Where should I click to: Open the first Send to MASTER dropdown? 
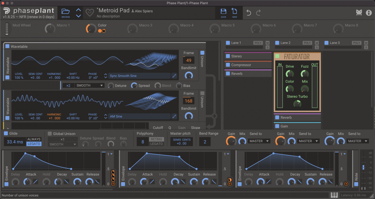259,141
